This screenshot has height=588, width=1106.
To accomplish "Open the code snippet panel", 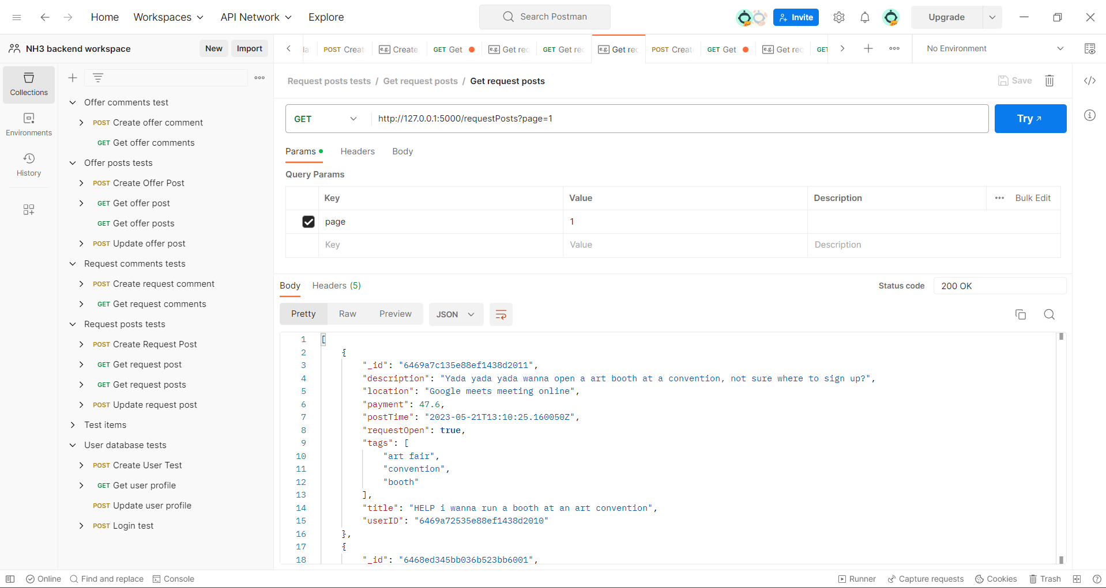I will [x=1090, y=81].
